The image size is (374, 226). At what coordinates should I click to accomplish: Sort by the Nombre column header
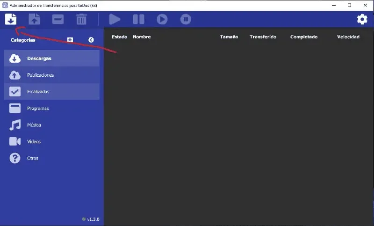tap(142, 37)
